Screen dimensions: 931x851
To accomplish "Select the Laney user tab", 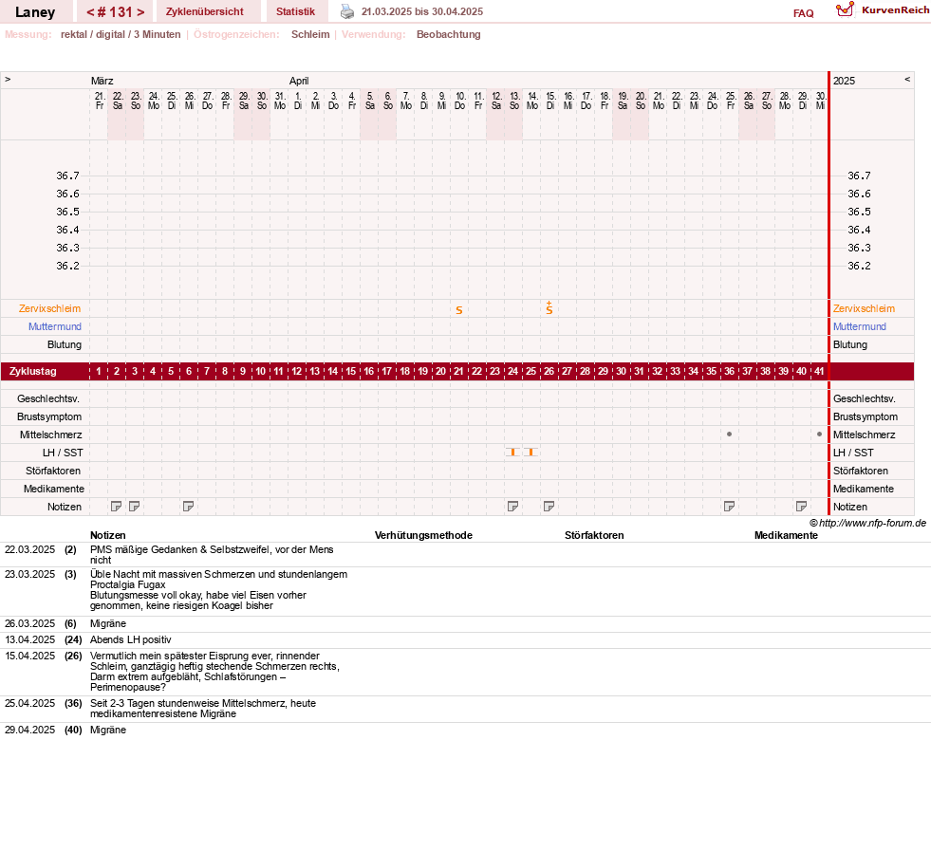I will pyautogui.click(x=35, y=12).
